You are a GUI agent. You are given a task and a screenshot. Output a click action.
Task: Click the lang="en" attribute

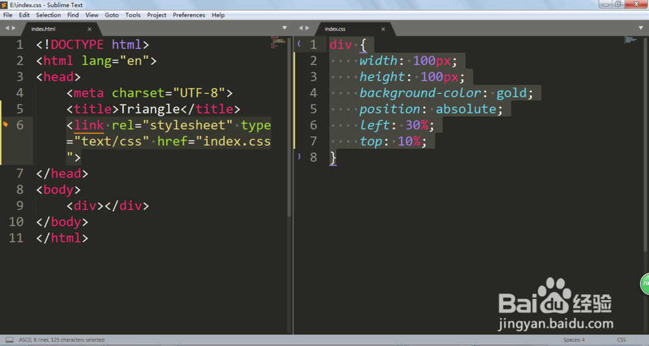coord(115,61)
